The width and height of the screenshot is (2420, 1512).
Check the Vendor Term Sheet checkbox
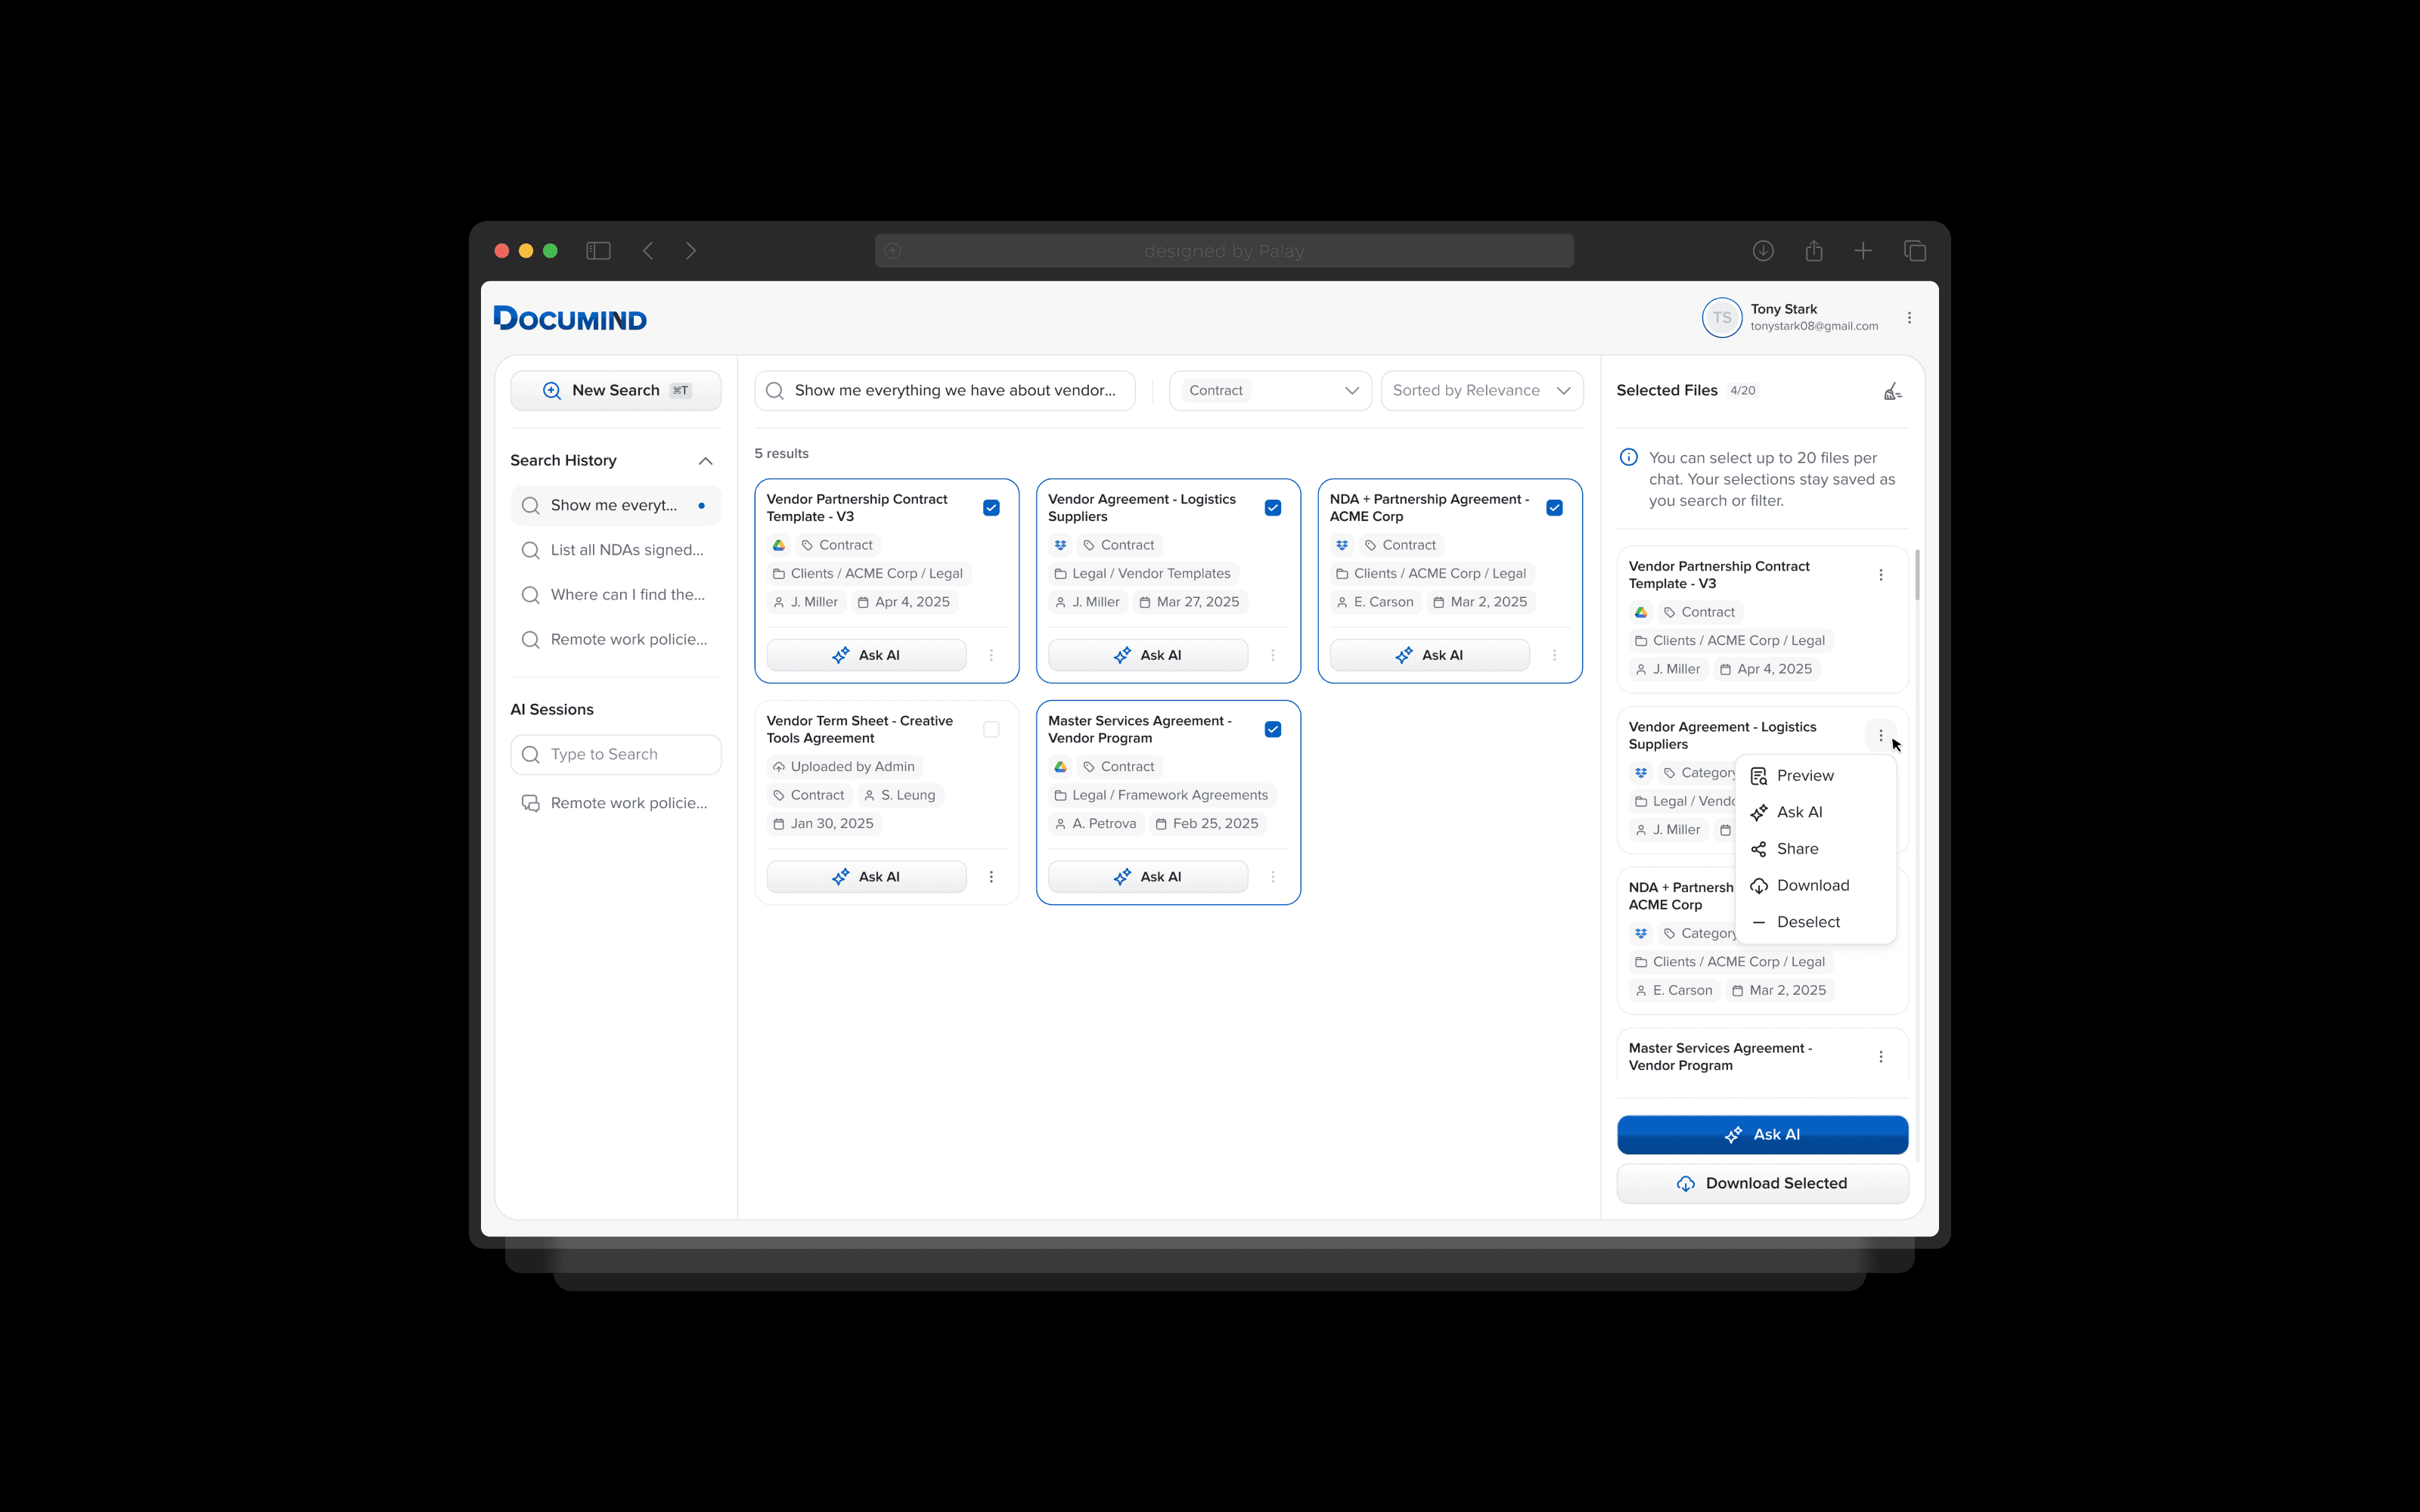pyautogui.click(x=991, y=730)
